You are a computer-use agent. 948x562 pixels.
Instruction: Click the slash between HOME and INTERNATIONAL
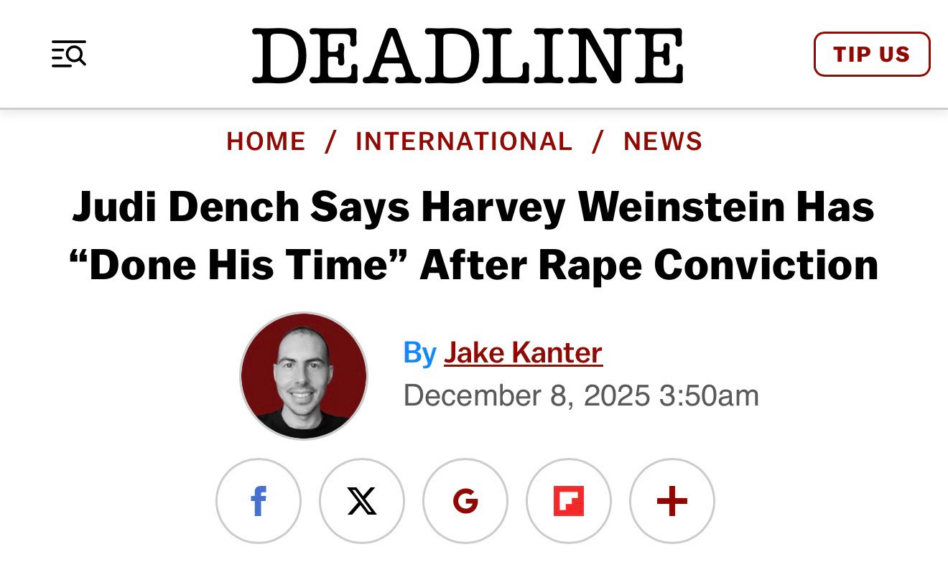330,141
